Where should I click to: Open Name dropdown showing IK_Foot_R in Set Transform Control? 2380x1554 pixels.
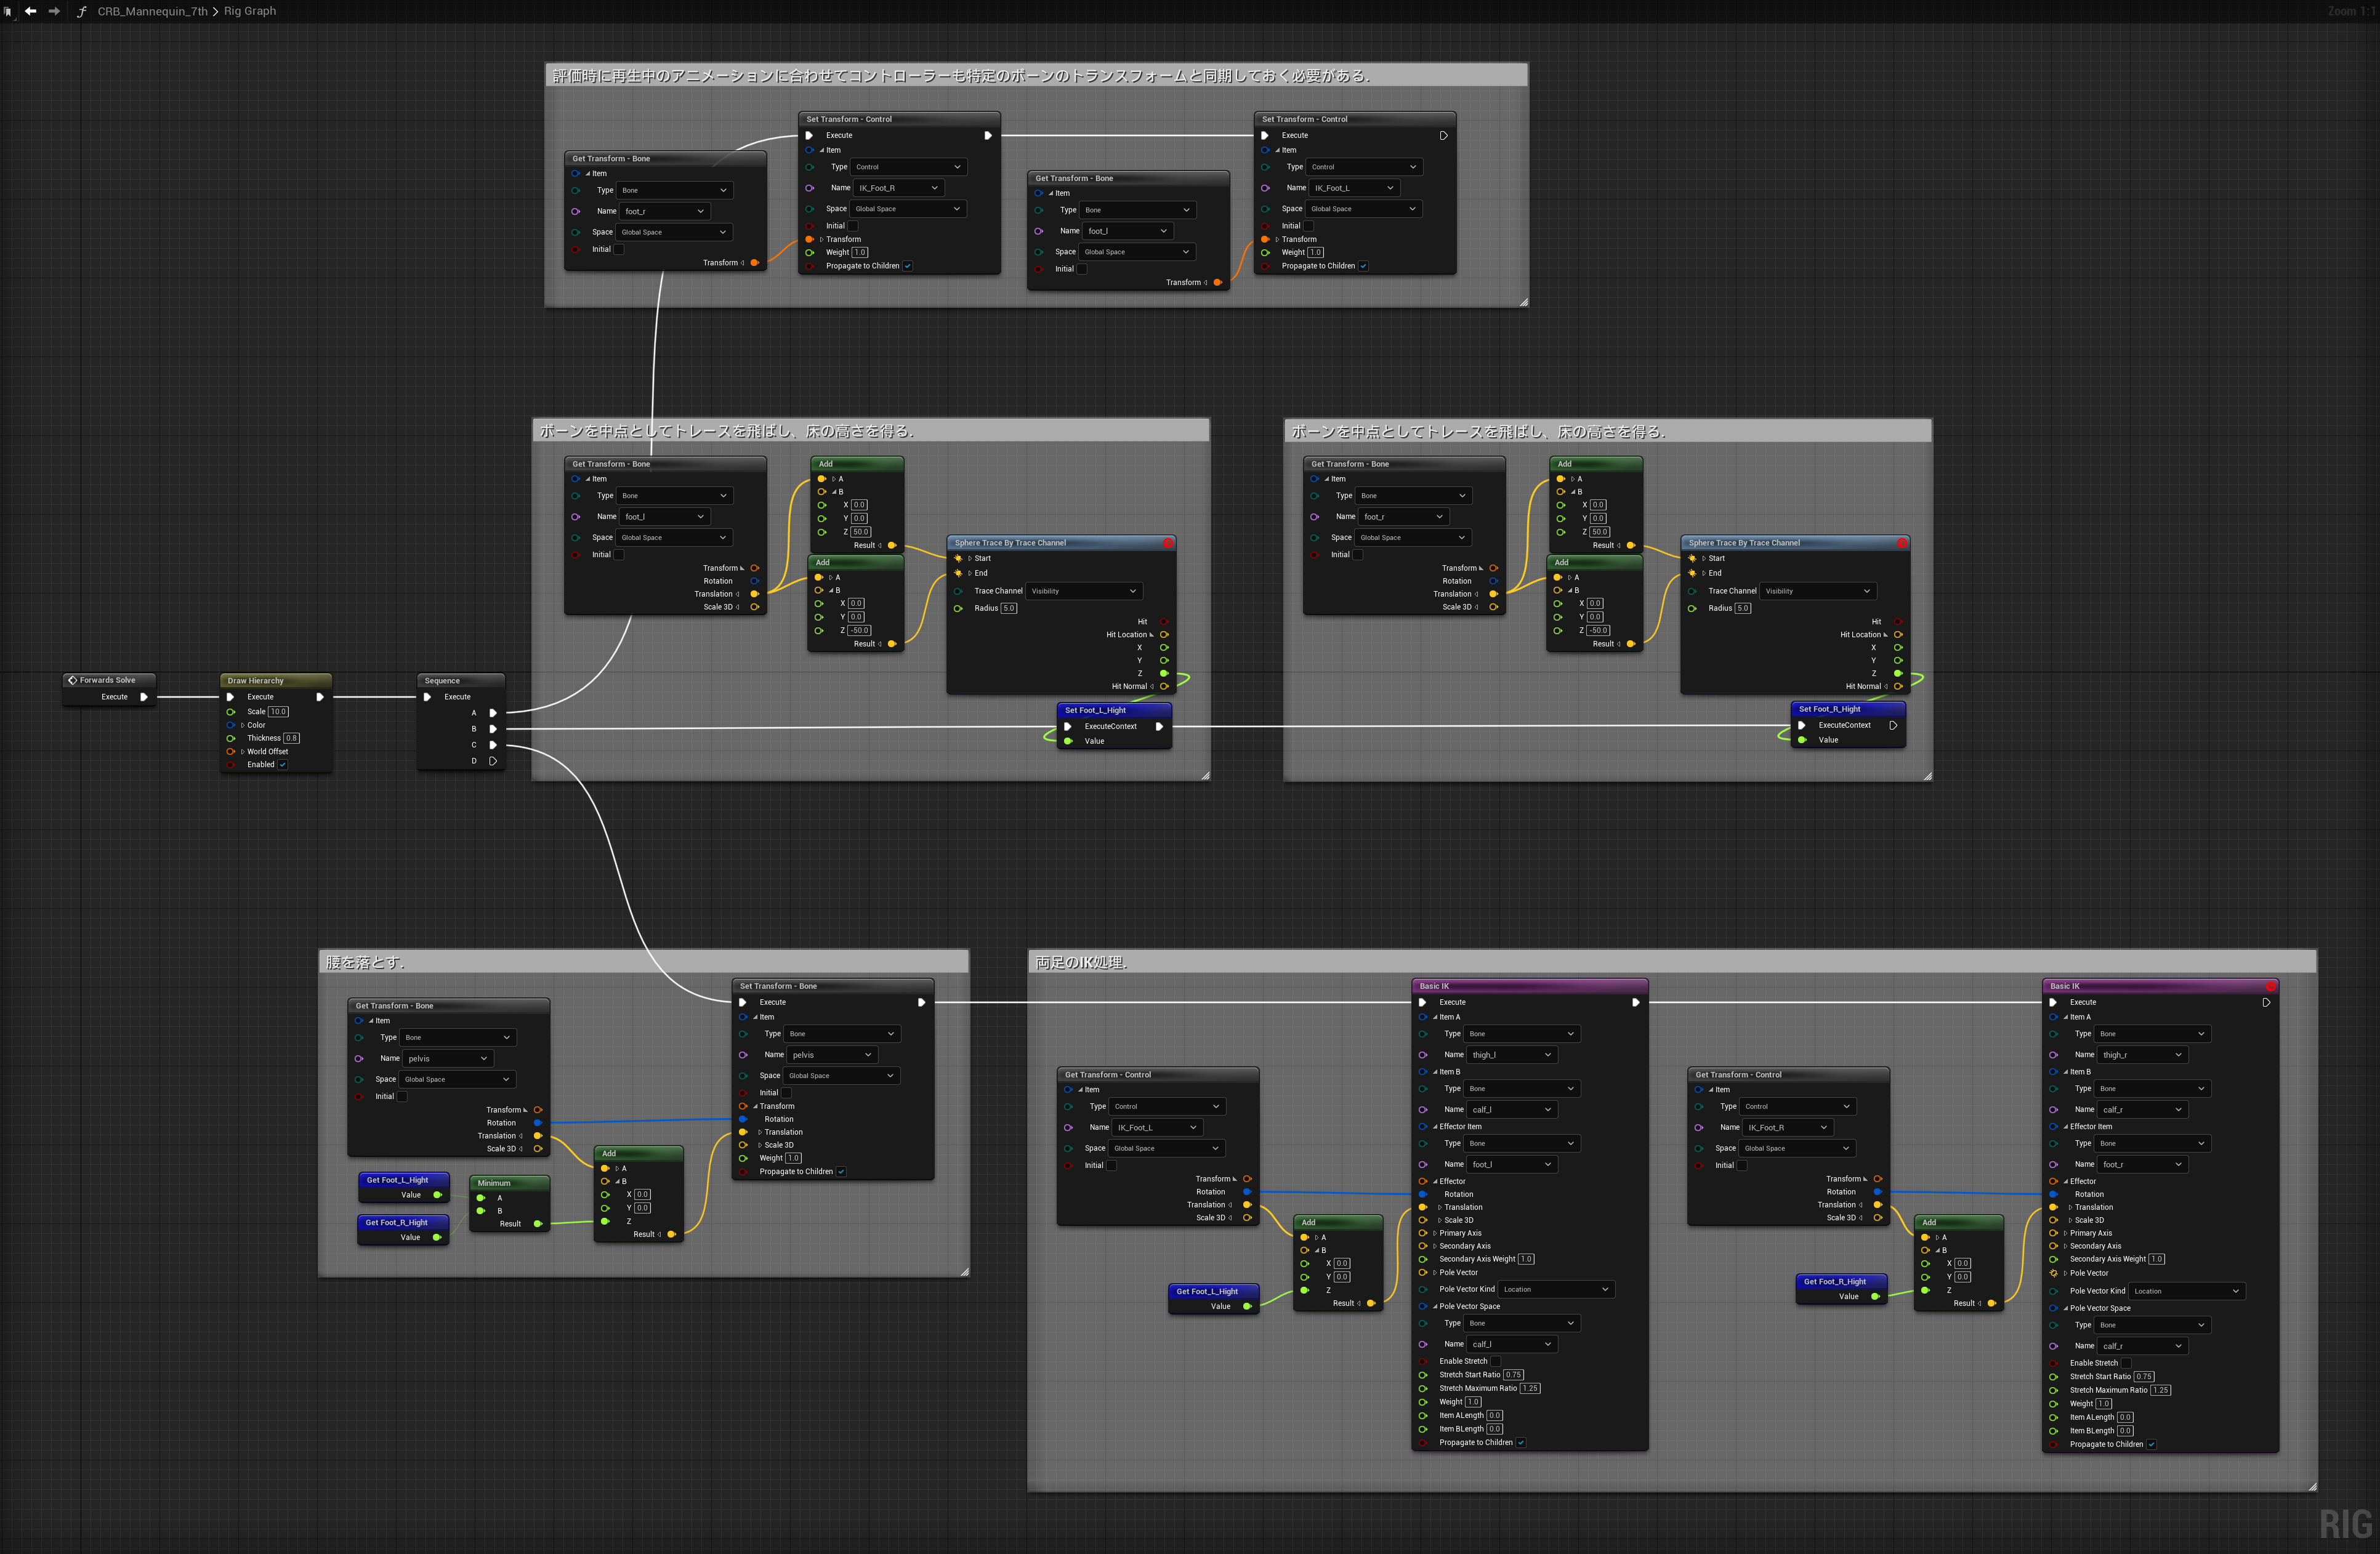(899, 188)
